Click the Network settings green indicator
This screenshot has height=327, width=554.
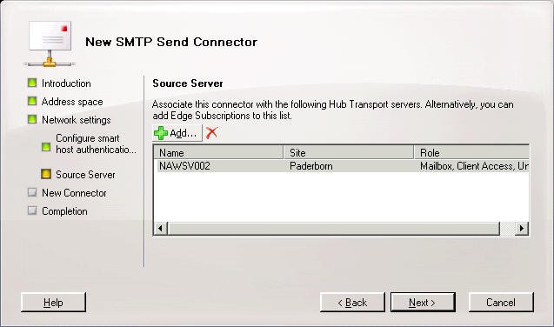click(x=32, y=119)
